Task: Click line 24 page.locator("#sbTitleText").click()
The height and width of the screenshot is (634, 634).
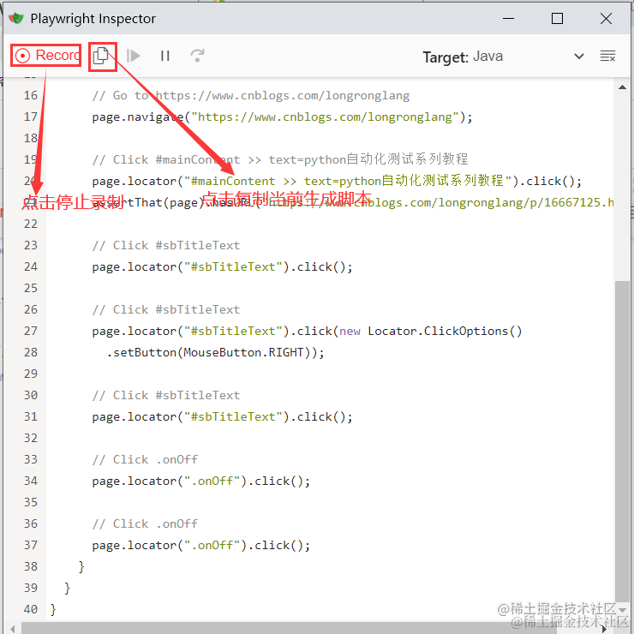Action: 222,266
